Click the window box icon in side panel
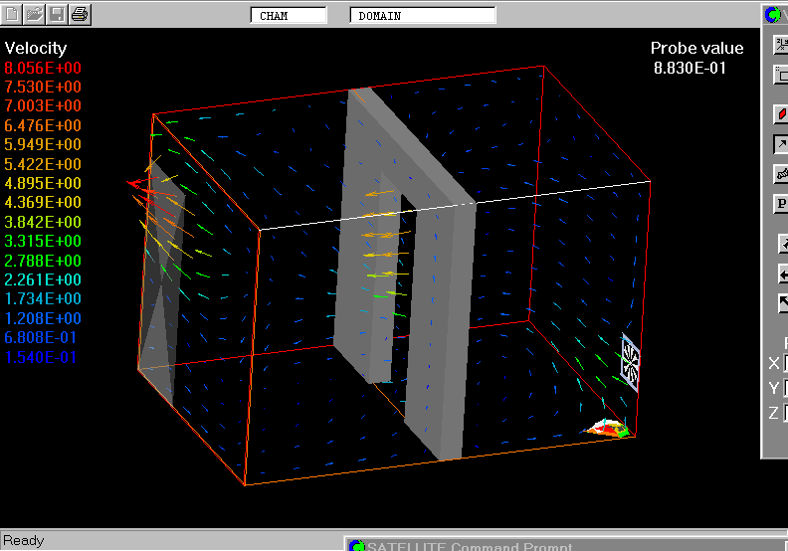The image size is (788, 551). [x=781, y=74]
